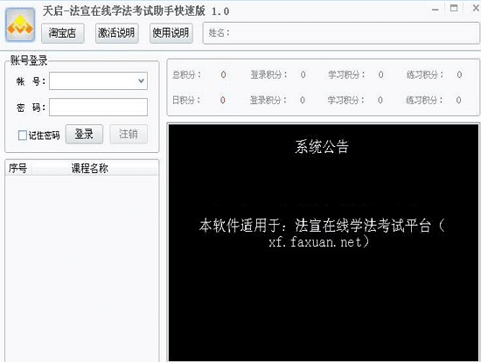
Task: Select the 课程名称 column header
Action: coord(89,168)
